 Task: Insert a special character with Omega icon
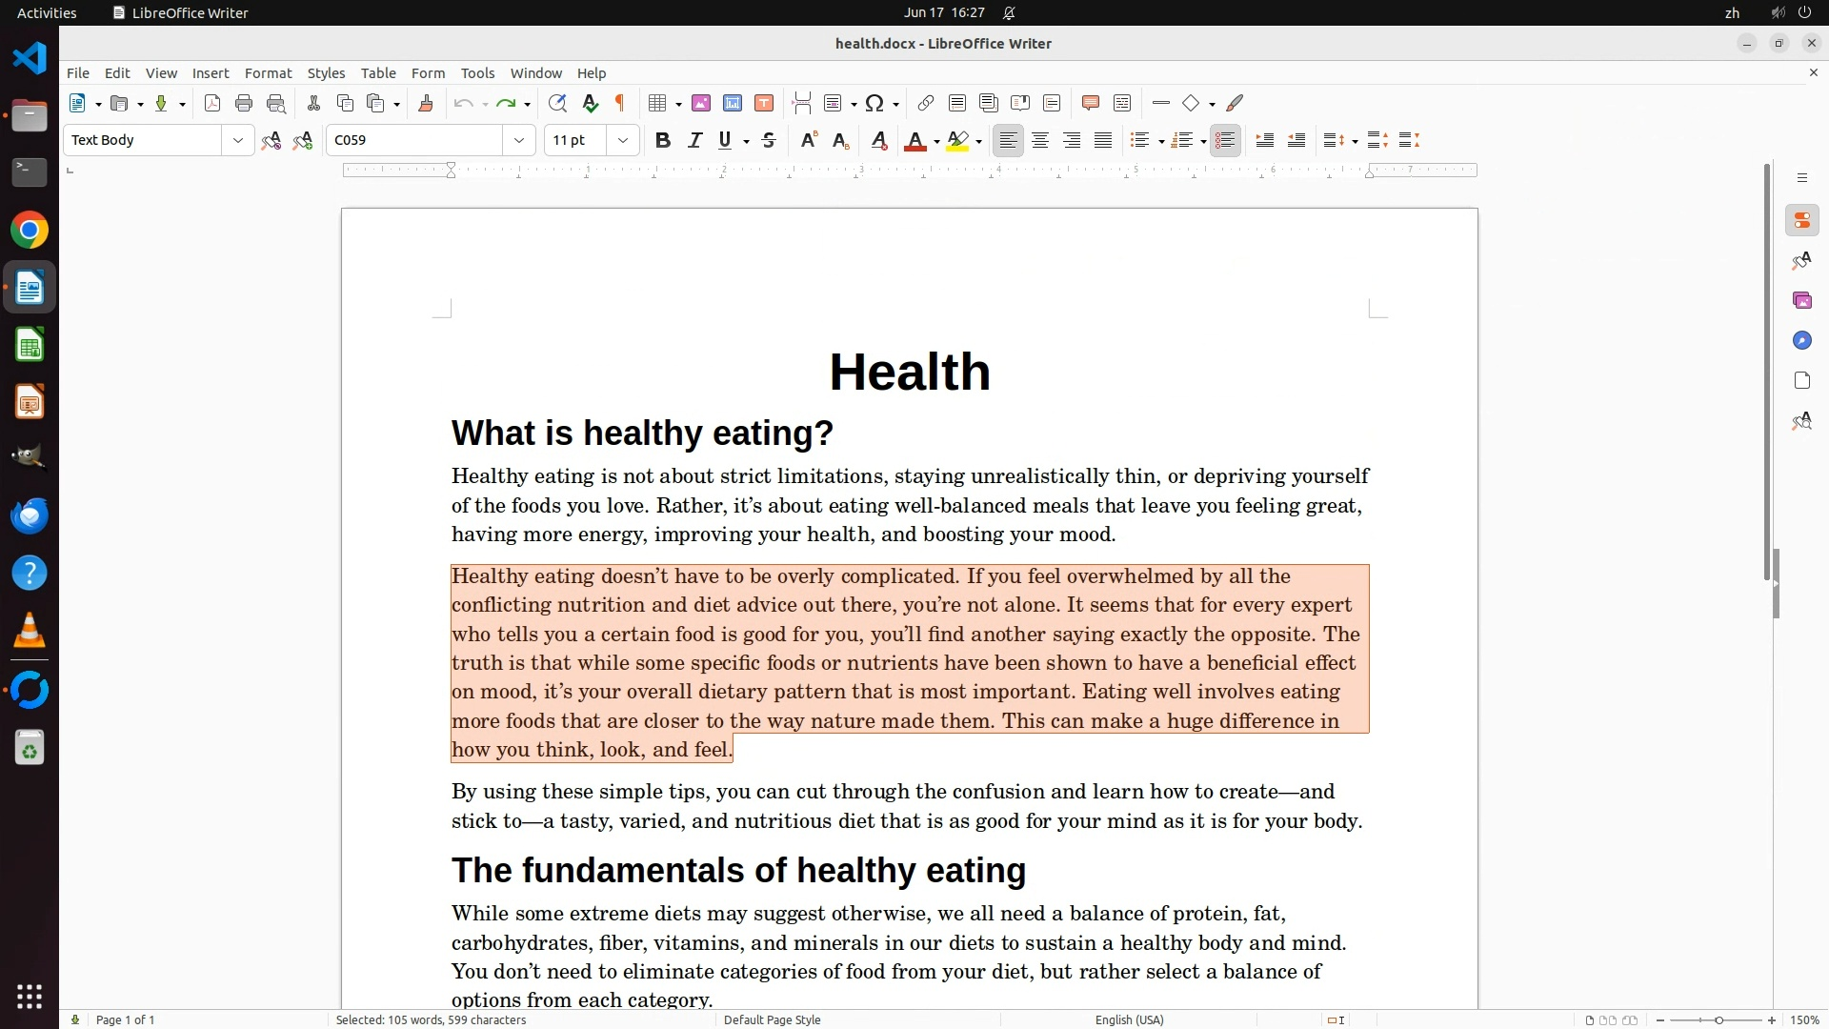[874, 104]
